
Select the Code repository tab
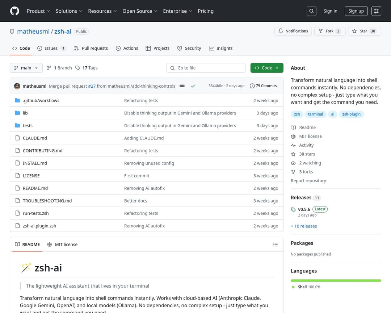(21, 49)
